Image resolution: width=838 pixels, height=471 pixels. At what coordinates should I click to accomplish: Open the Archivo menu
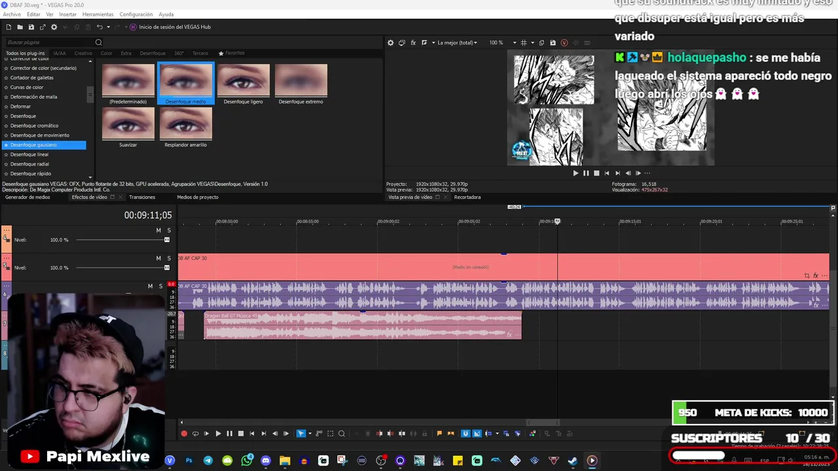pyautogui.click(x=12, y=14)
